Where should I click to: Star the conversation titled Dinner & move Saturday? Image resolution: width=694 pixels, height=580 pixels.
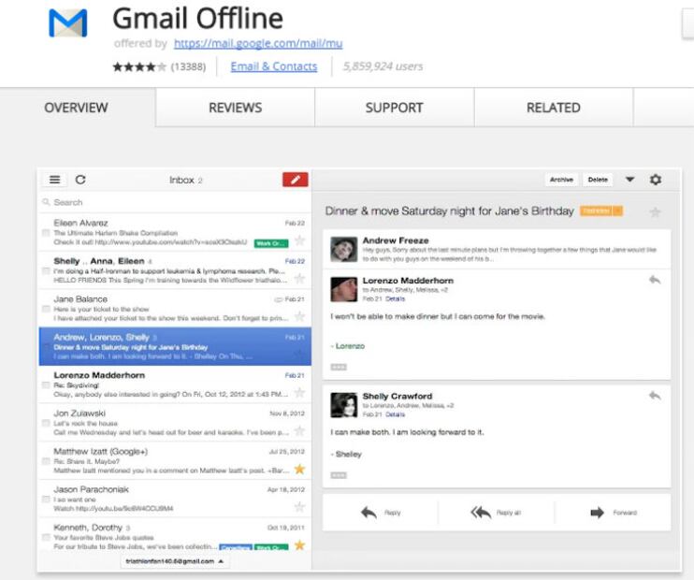(655, 212)
